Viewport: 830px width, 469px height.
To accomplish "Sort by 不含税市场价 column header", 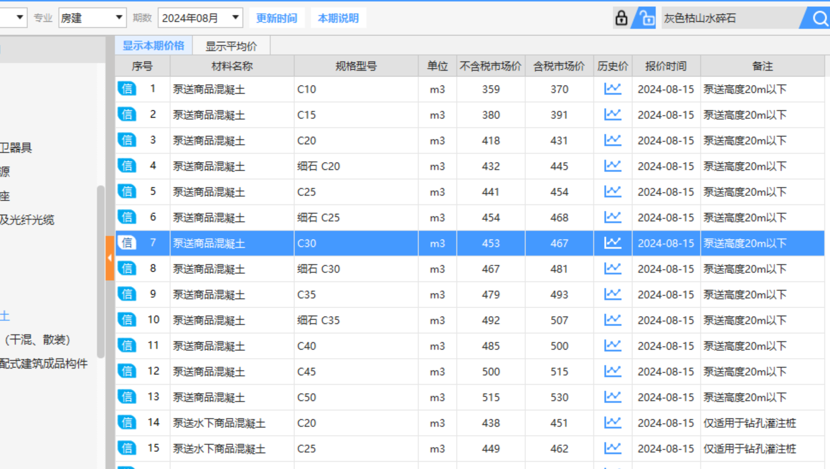I will (x=491, y=66).
